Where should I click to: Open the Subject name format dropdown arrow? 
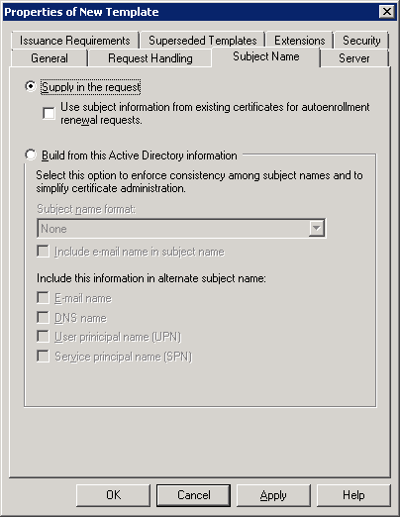(x=316, y=229)
